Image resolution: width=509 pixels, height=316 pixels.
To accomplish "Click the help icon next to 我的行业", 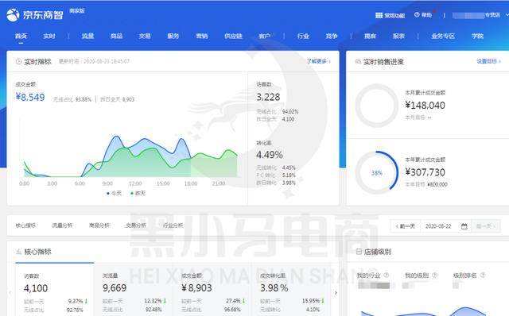I will coord(387,276).
